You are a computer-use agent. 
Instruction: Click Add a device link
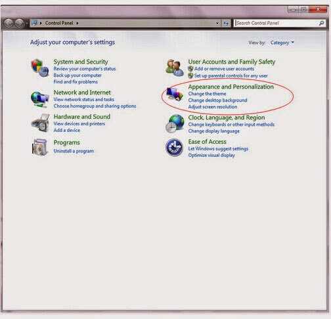(67, 130)
